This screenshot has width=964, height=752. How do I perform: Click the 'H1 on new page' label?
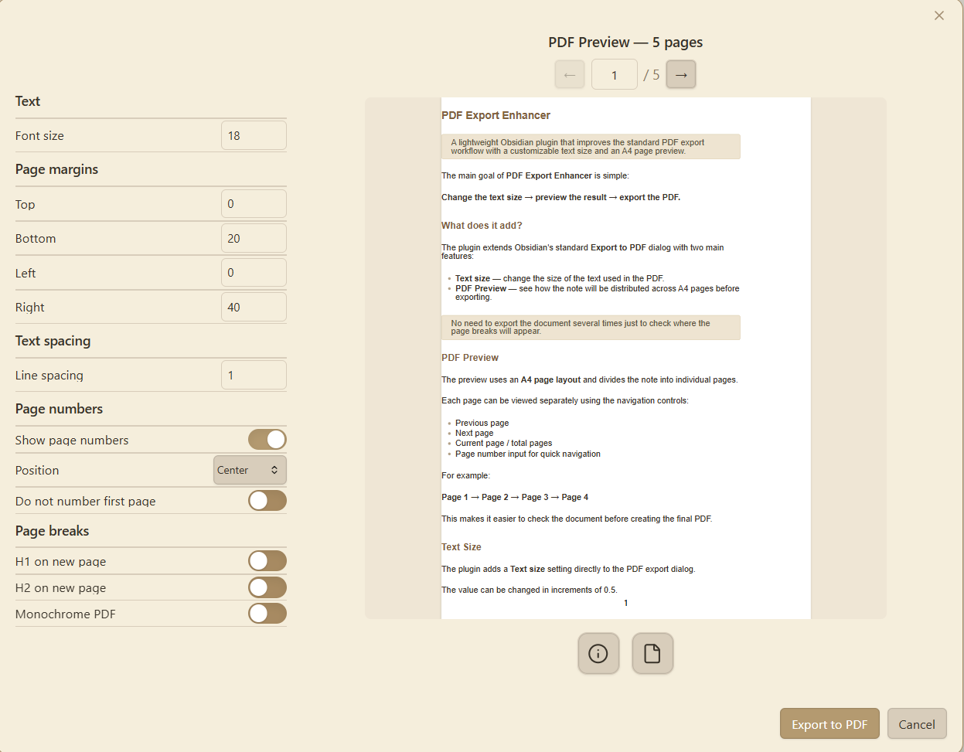tap(60, 562)
